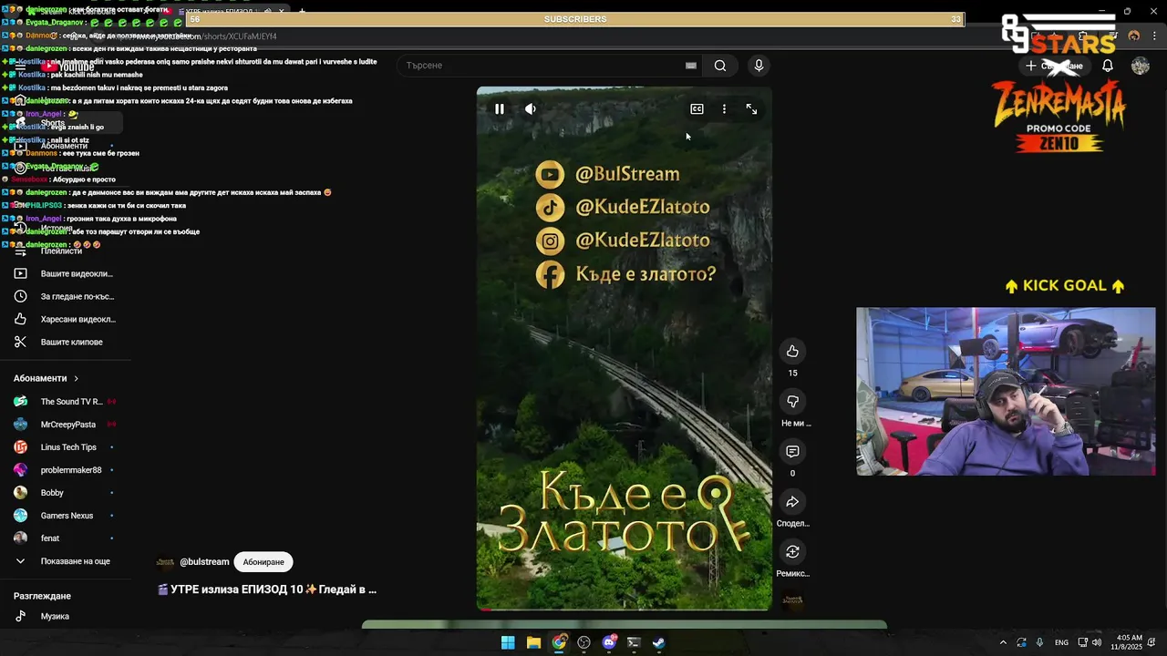Viewport: 1167px width, 656px height.
Task: Click the @bulstream channel name
Action: pos(204,562)
